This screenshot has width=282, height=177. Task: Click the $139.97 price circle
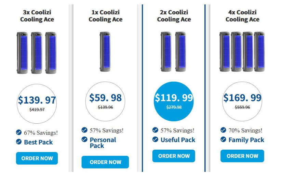click(37, 104)
